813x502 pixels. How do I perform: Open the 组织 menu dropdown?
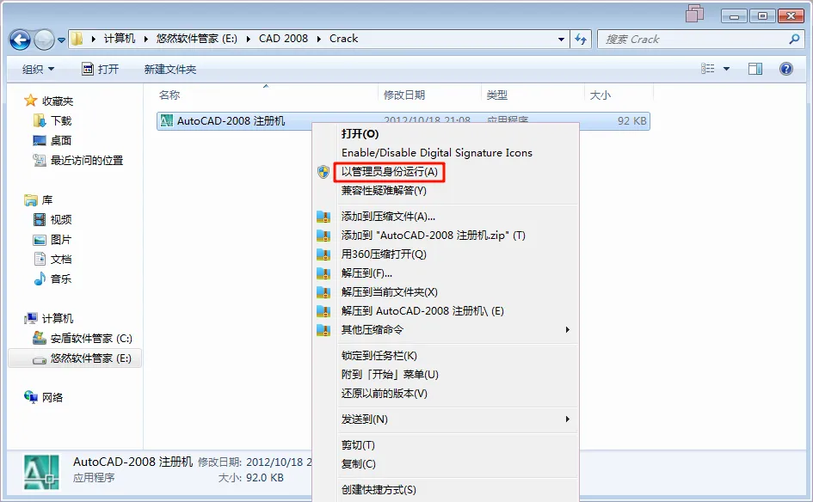[38, 69]
